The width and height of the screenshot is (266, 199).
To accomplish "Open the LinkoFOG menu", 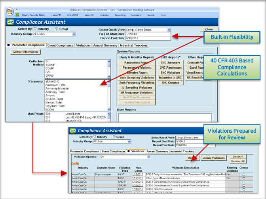I will (x=72, y=15).
